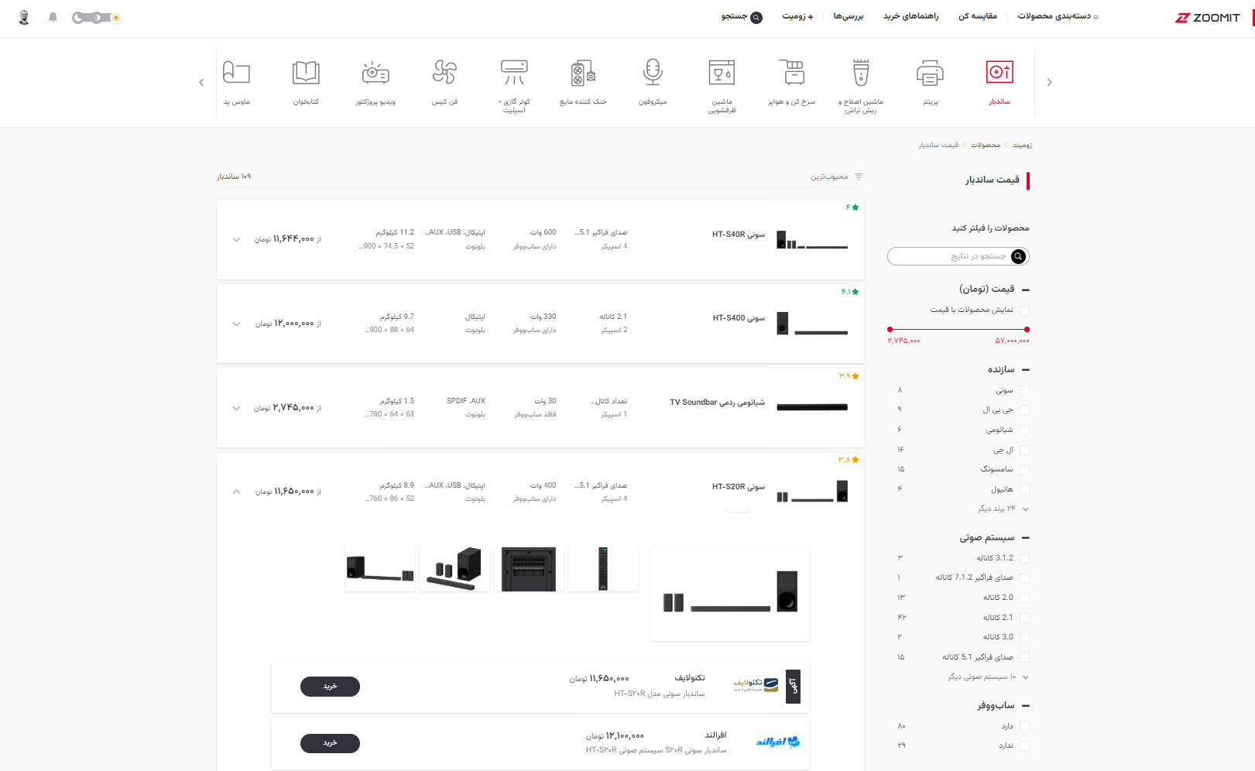Toggle the dark/light theme switch
Viewport: 1255px width, 771px height.
point(97,17)
